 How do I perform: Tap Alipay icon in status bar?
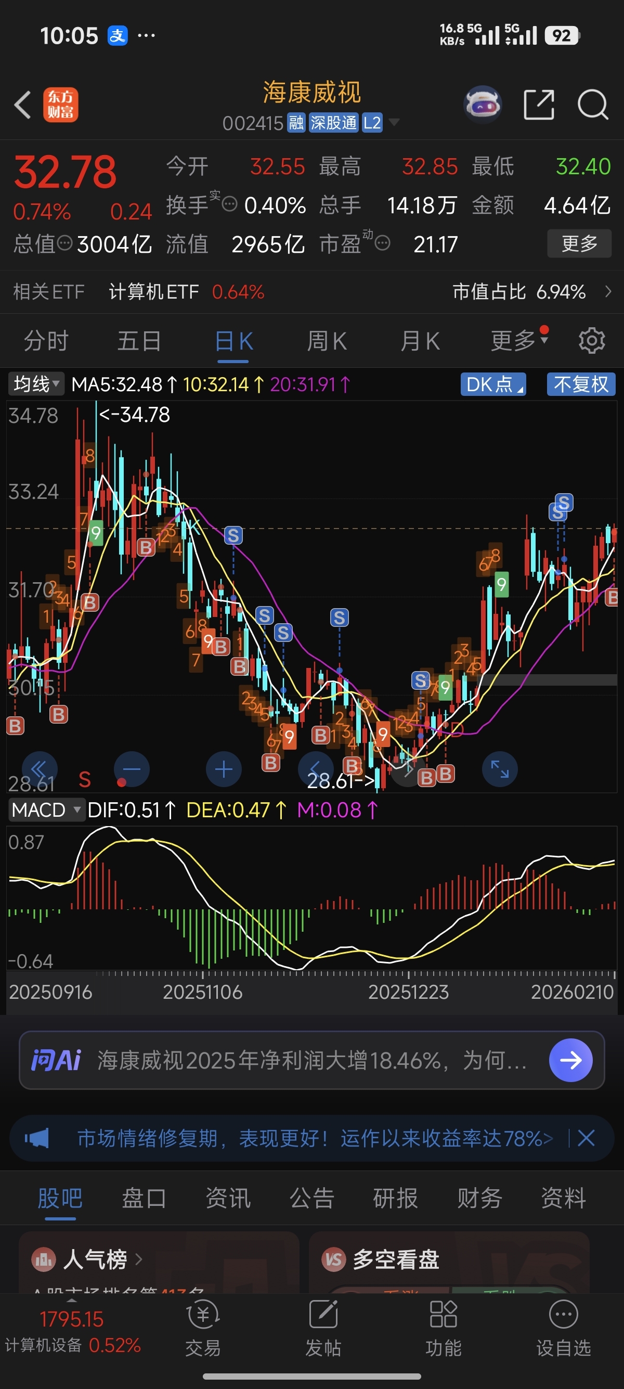coord(118,35)
